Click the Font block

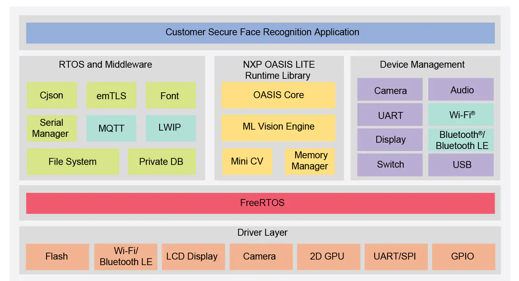point(171,95)
